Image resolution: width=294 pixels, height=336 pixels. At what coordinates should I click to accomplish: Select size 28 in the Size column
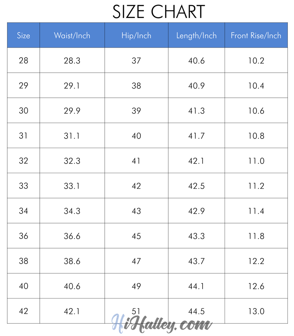coord(24,61)
